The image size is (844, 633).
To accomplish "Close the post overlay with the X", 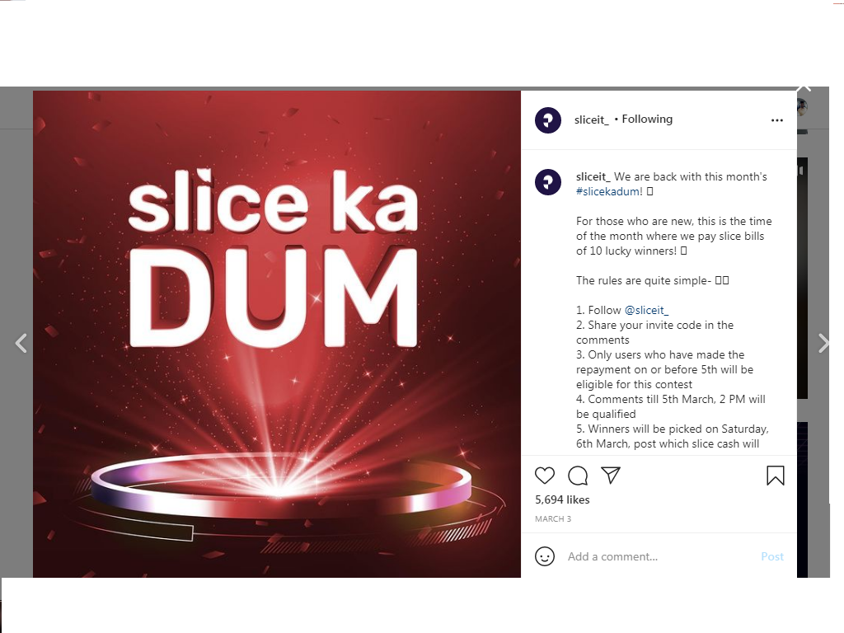I will 804,88.
